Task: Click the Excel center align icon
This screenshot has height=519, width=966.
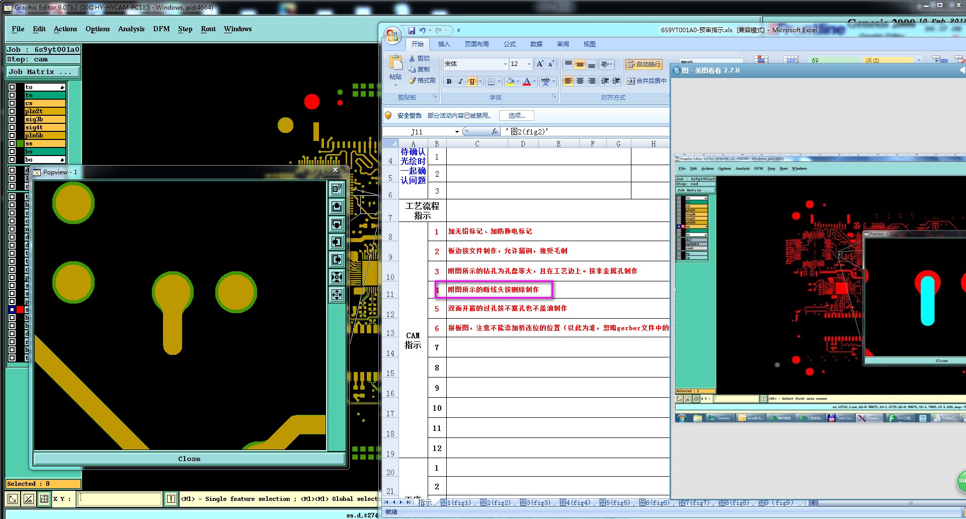Action: 580,81
